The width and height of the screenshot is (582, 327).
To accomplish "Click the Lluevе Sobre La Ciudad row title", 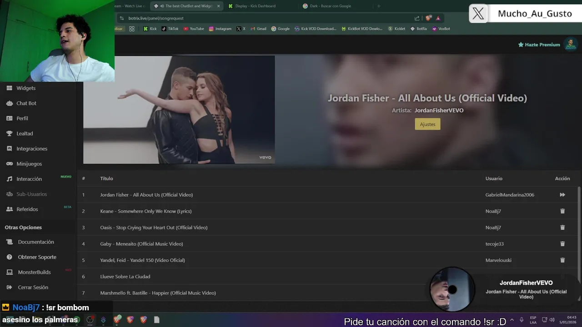I will click(x=125, y=277).
